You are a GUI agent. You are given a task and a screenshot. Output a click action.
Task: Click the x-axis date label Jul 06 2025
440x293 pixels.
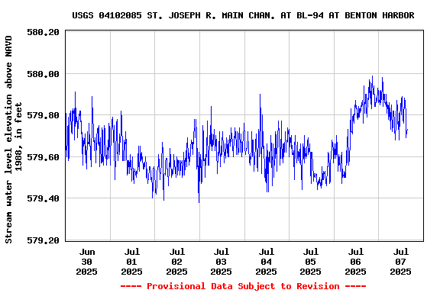point(355,262)
